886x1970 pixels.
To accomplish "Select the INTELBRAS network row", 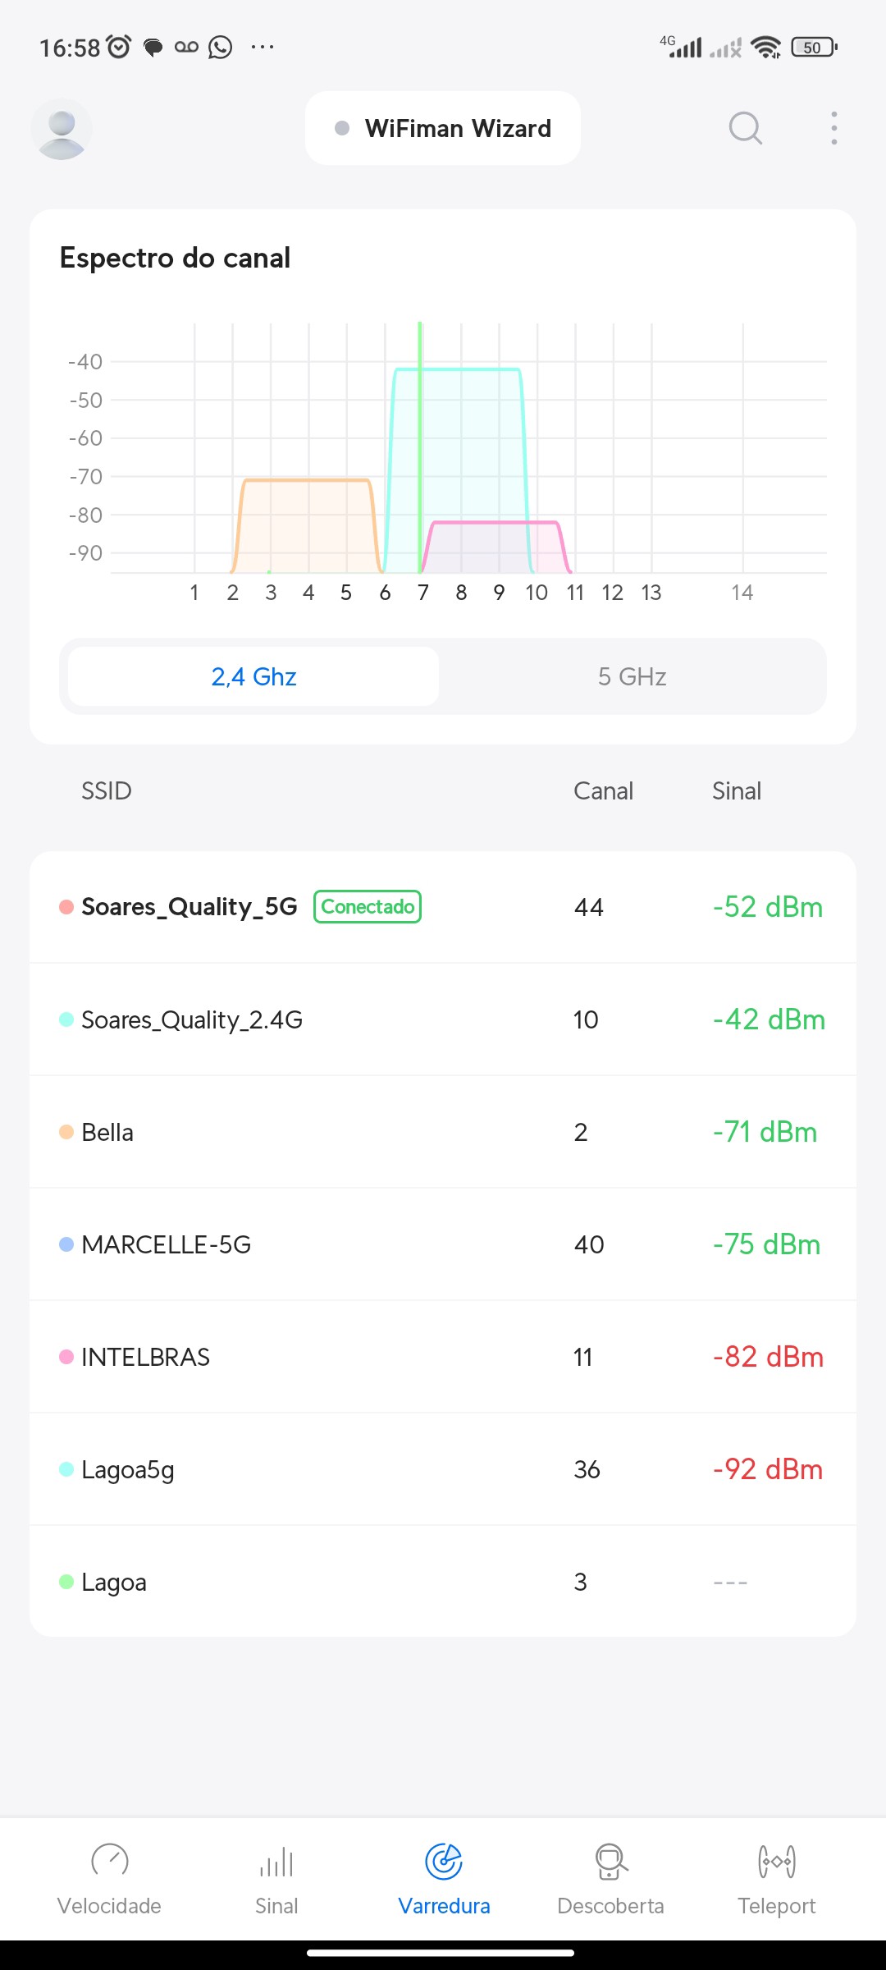I will pos(145,1357).
